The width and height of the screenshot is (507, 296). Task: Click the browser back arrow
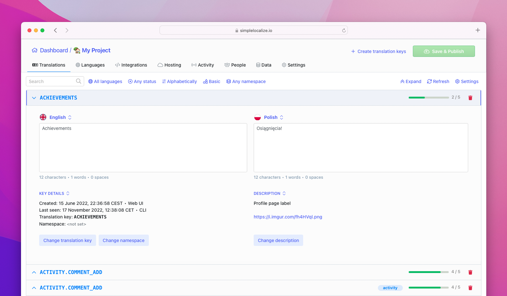pyautogui.click(x=56, y=30)
